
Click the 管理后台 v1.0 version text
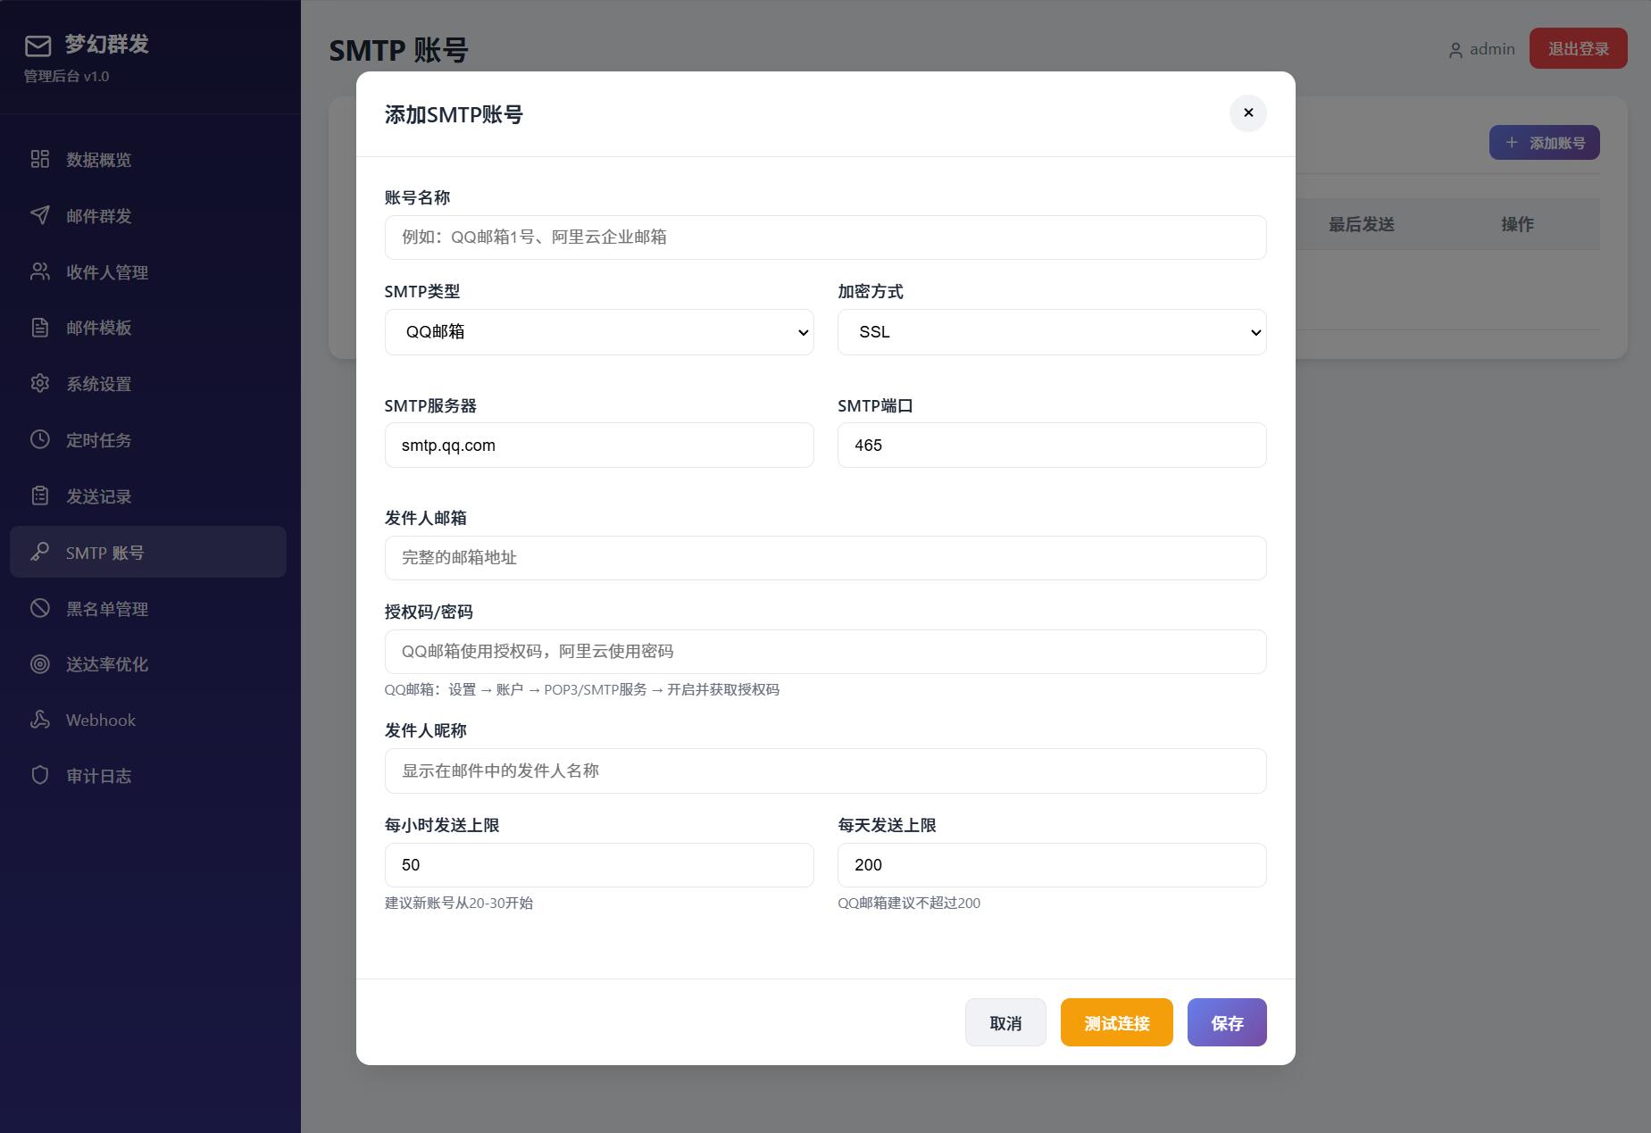[66, 77]
